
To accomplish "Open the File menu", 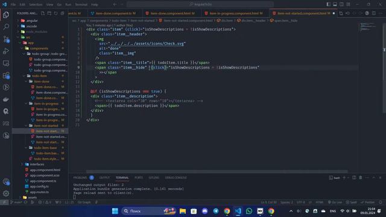I will [x=13, y=4].
